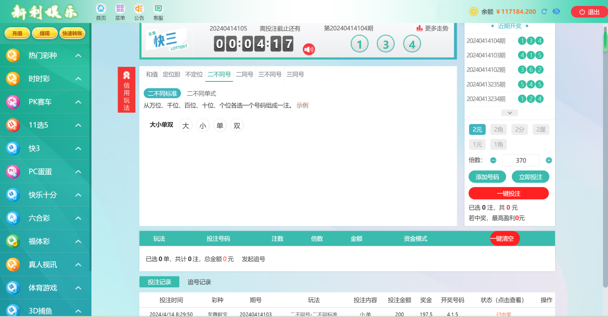Select the 大 bet option circle
Viewport: 608px width, 317px height.
tap(186, 126)
